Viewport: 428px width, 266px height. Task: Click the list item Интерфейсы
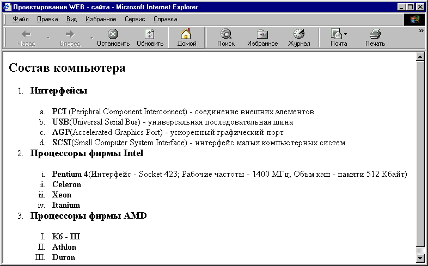tap(59, 90)
